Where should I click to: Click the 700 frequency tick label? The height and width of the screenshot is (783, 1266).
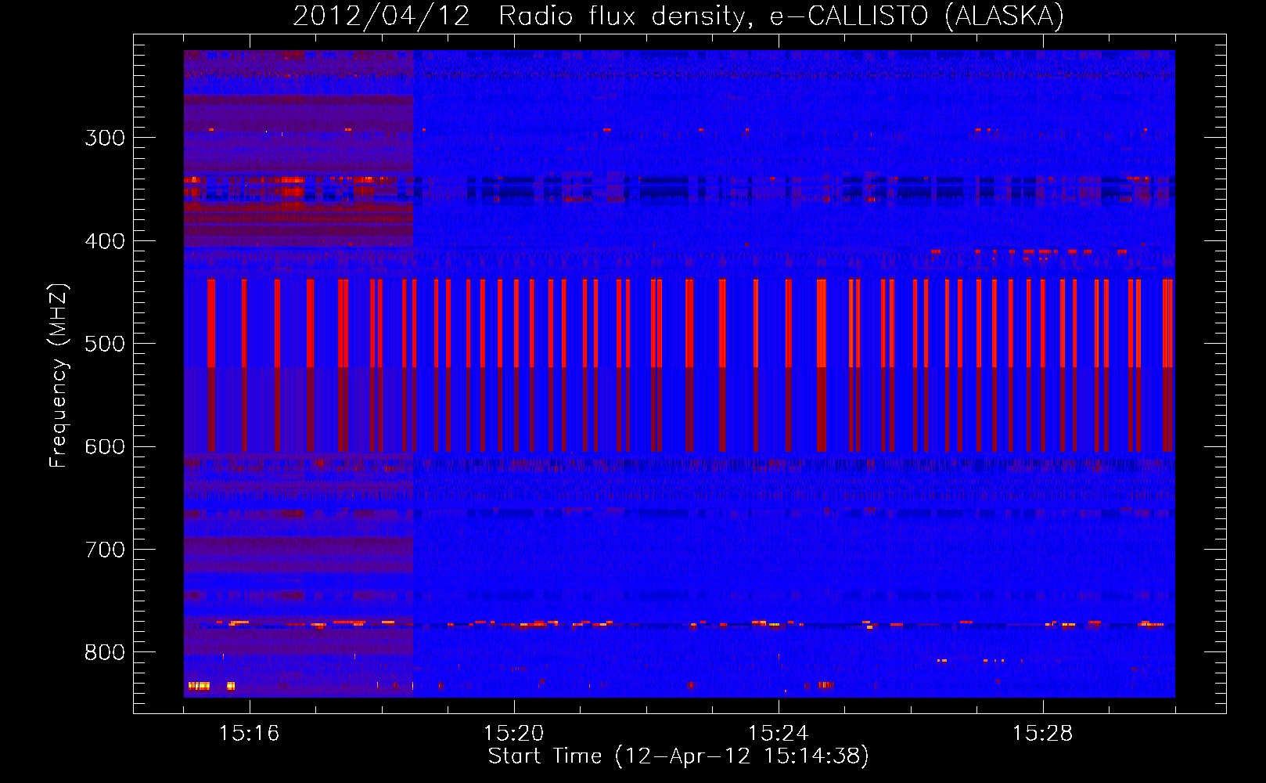[x=105, y=550]
